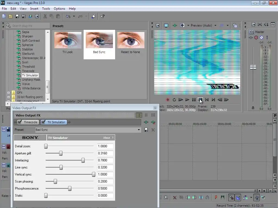The image size is (278, 208).
Task: Open the Undo history dropdown arrow
Action: pos(74,16)
